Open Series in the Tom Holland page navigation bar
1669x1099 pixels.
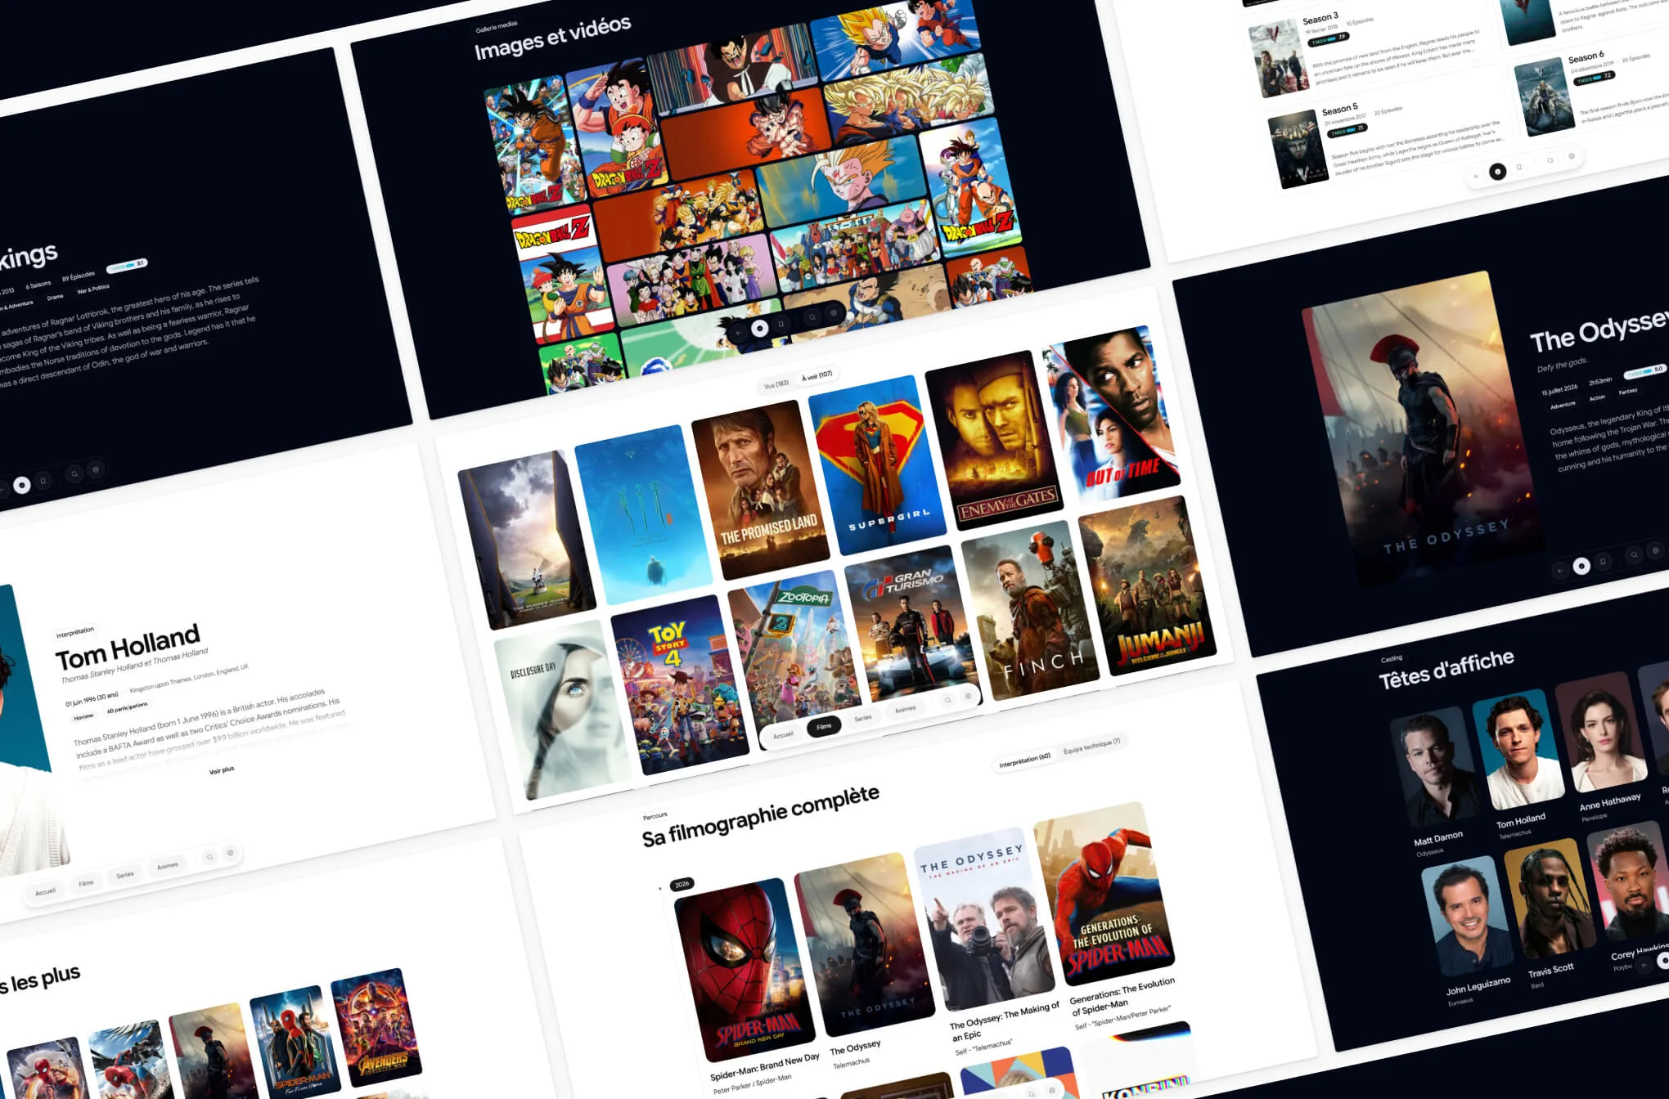point(125,875)
